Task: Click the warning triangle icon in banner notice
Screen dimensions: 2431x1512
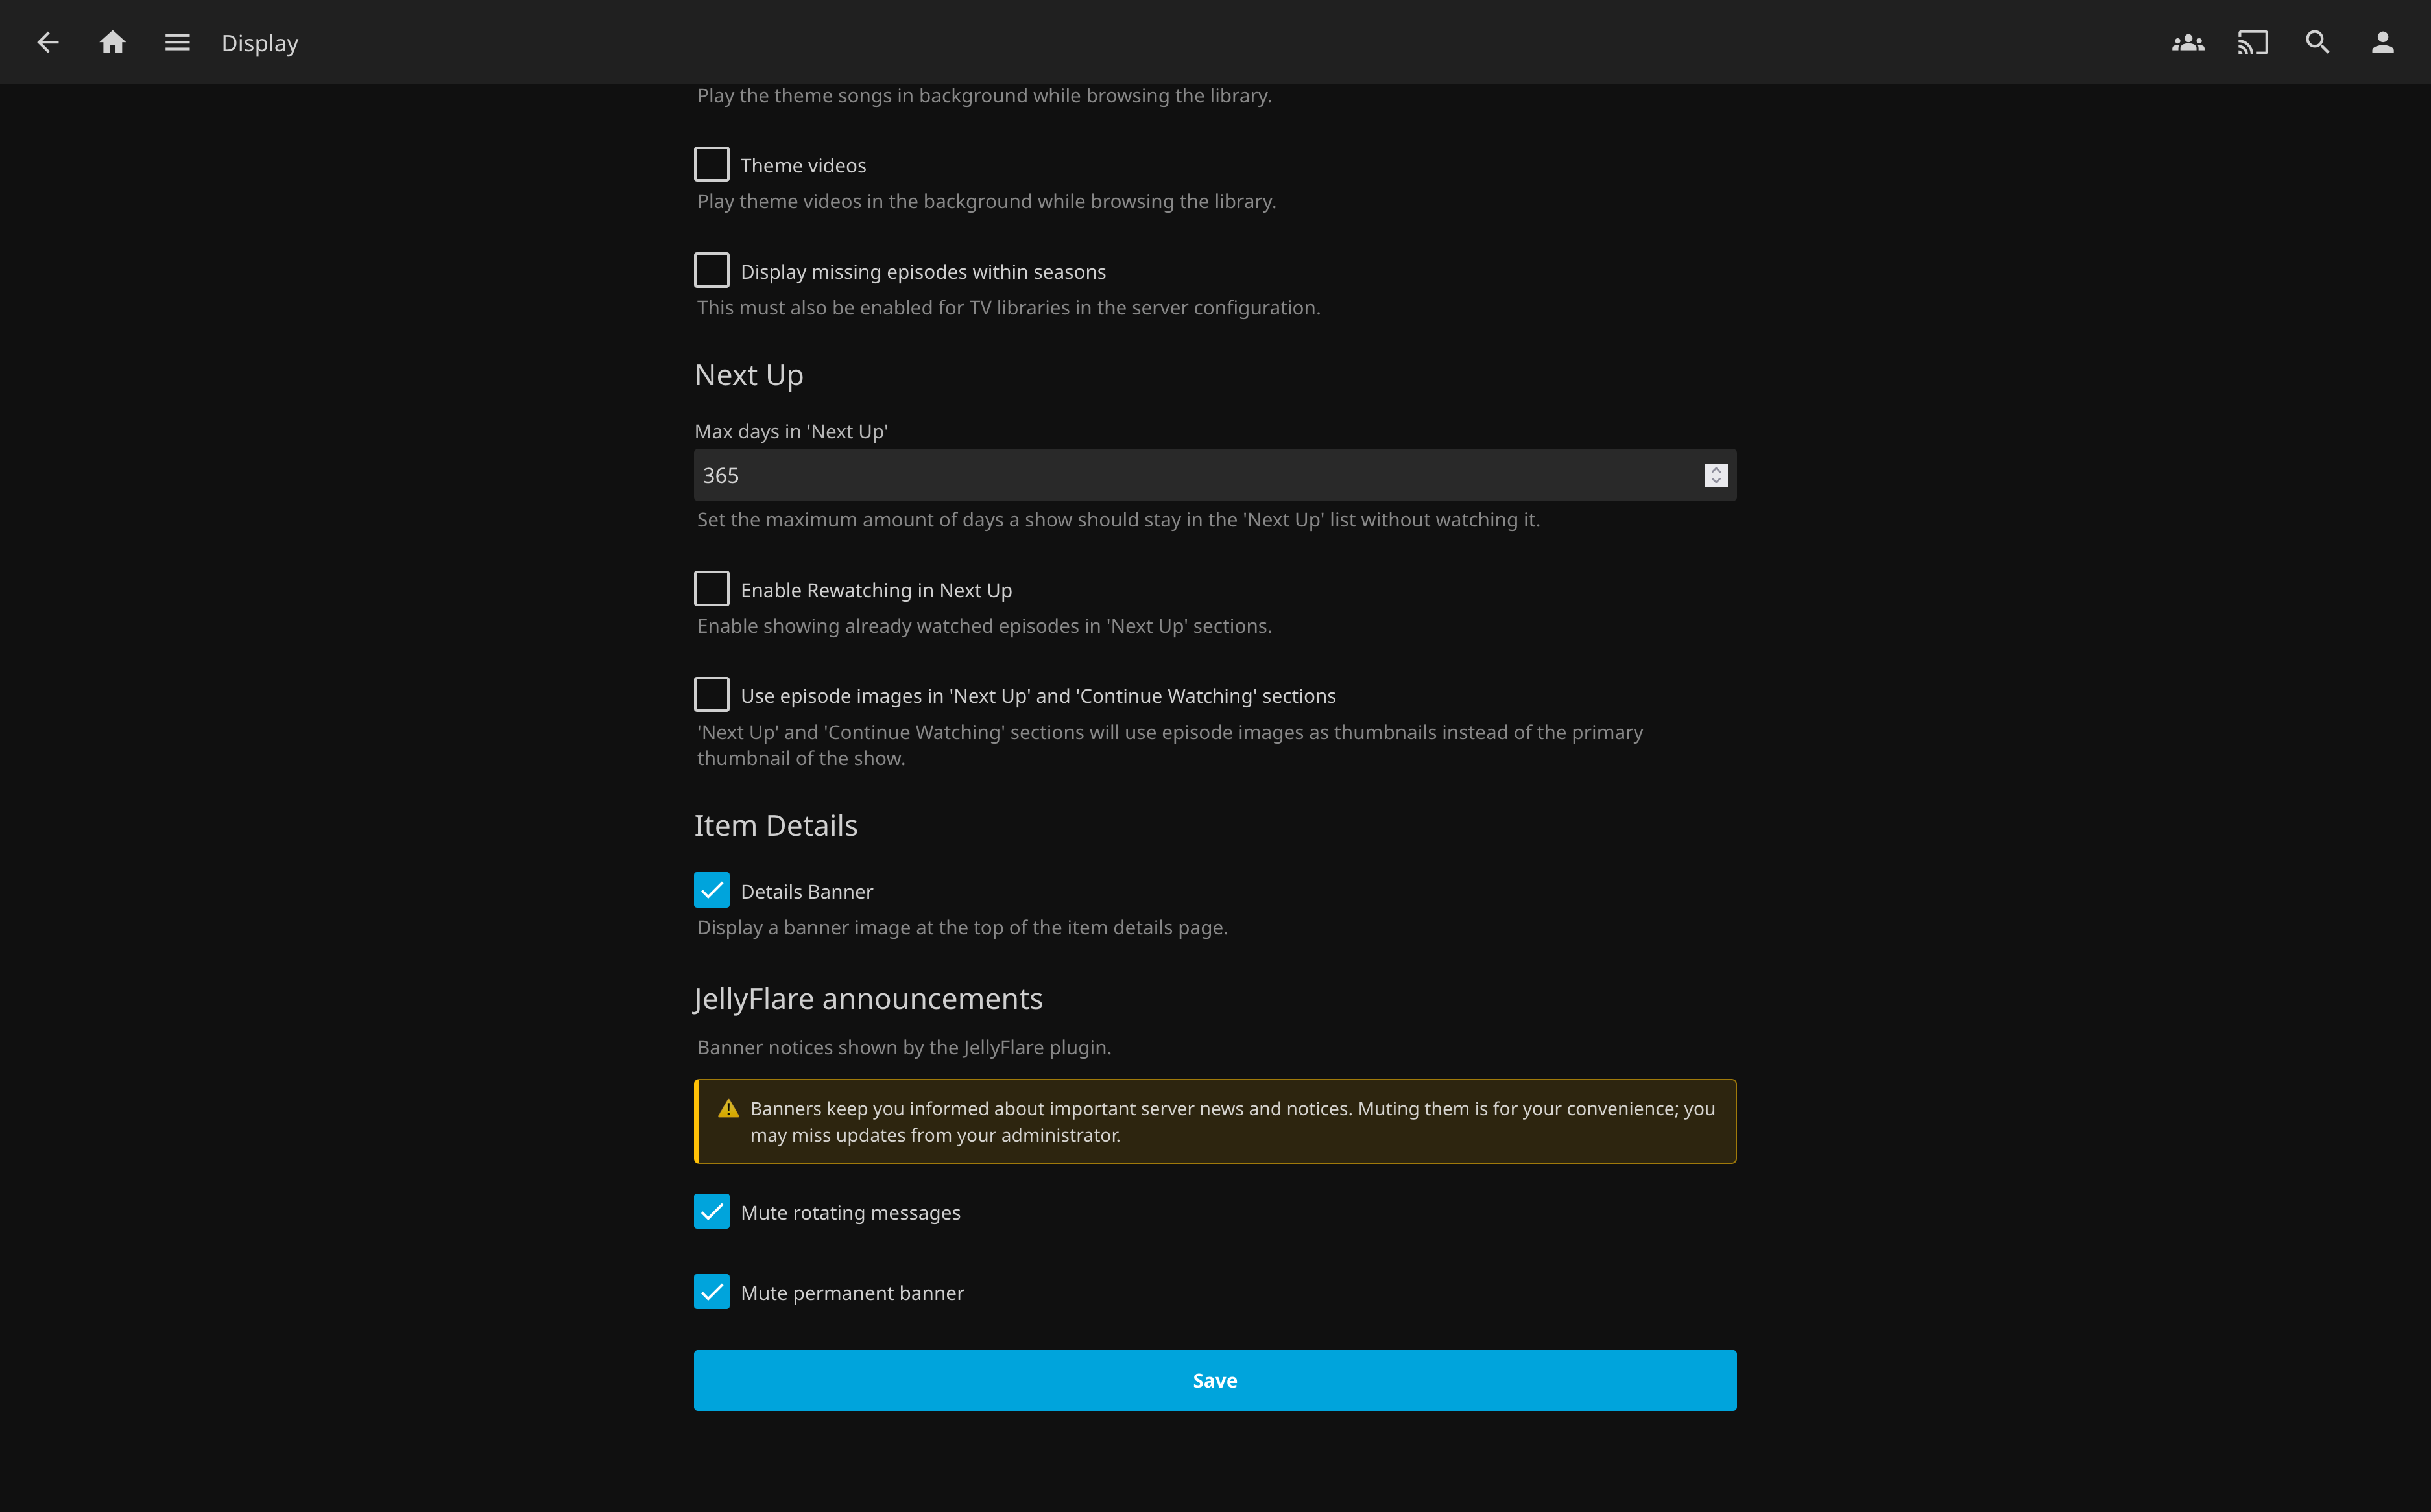Action: pos(728,1108)
